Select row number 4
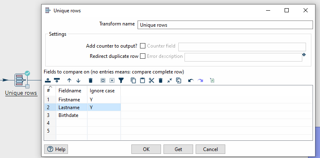Screen dimensions: 320x158 [x=50, y=123]
